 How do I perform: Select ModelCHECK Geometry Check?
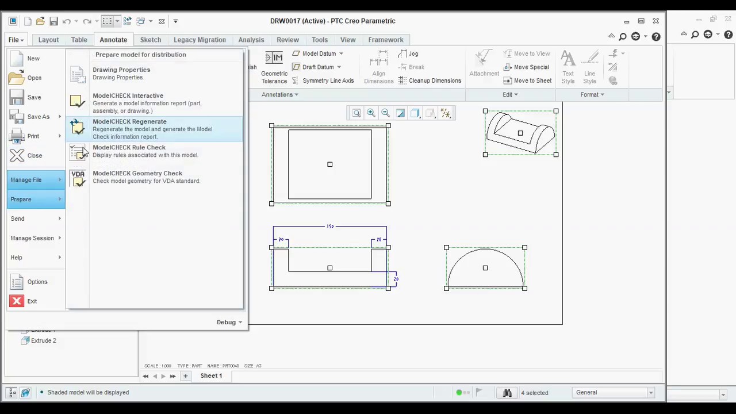coord(155,177)
